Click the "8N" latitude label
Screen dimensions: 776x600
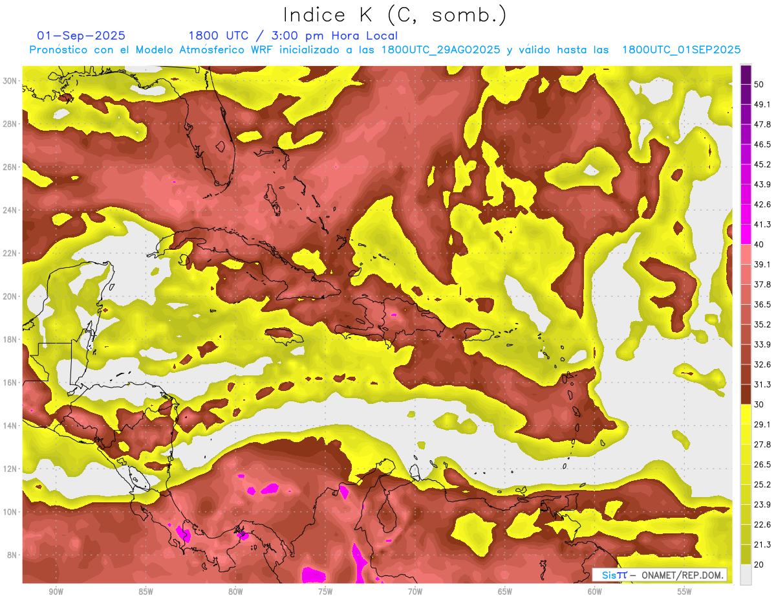tap(12, 555)
